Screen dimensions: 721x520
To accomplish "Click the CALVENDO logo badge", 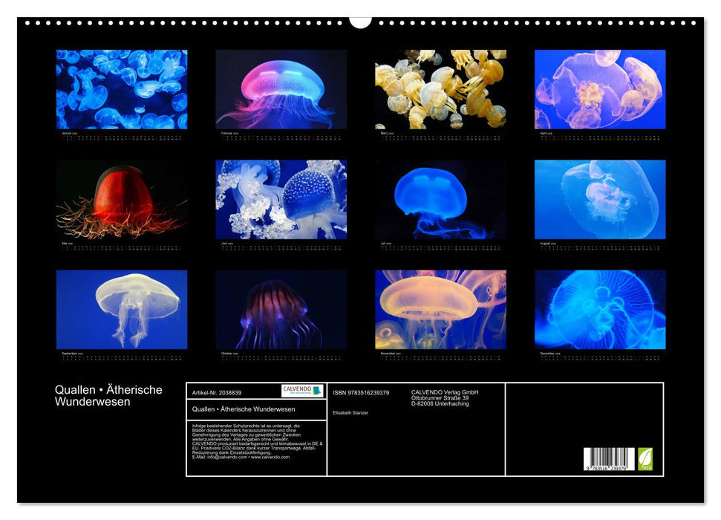I will [x=302, y=391].
